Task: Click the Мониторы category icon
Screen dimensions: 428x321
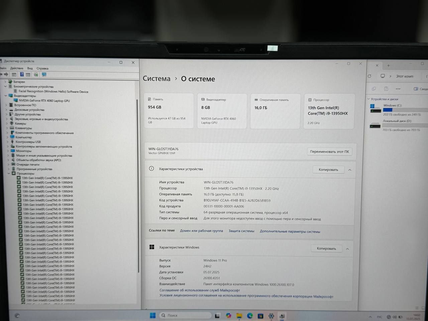Action: [13, 151]
